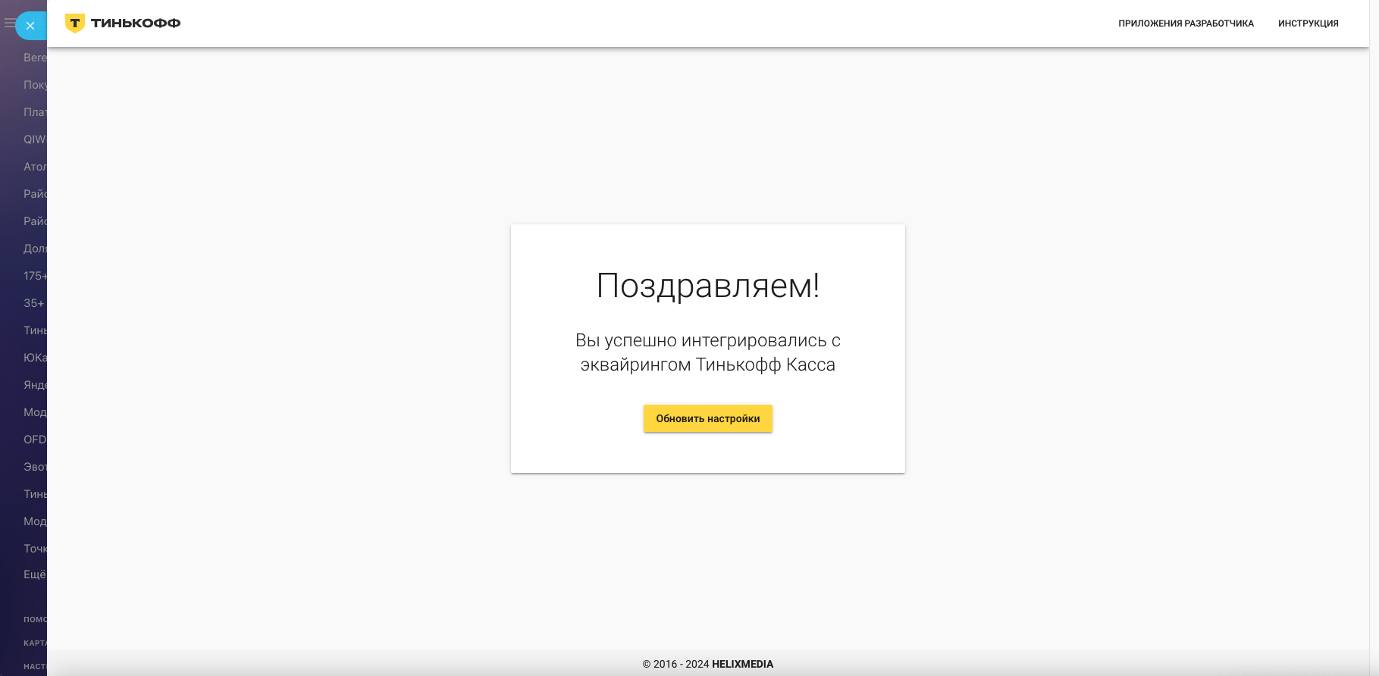Viewport: 1379px width, 676px height.
Task: Click the Обновить настройки button
Action: click(x=708, y=418)
